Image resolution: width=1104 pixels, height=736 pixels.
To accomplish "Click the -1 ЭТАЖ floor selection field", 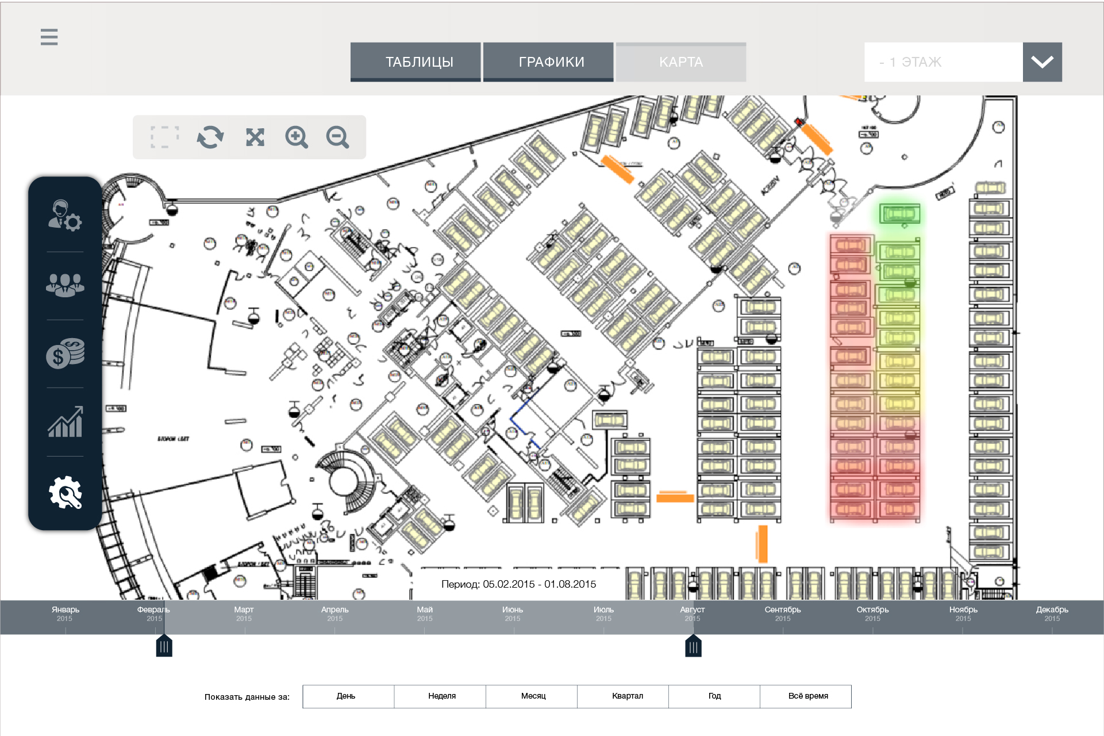I will coord(943,62).
